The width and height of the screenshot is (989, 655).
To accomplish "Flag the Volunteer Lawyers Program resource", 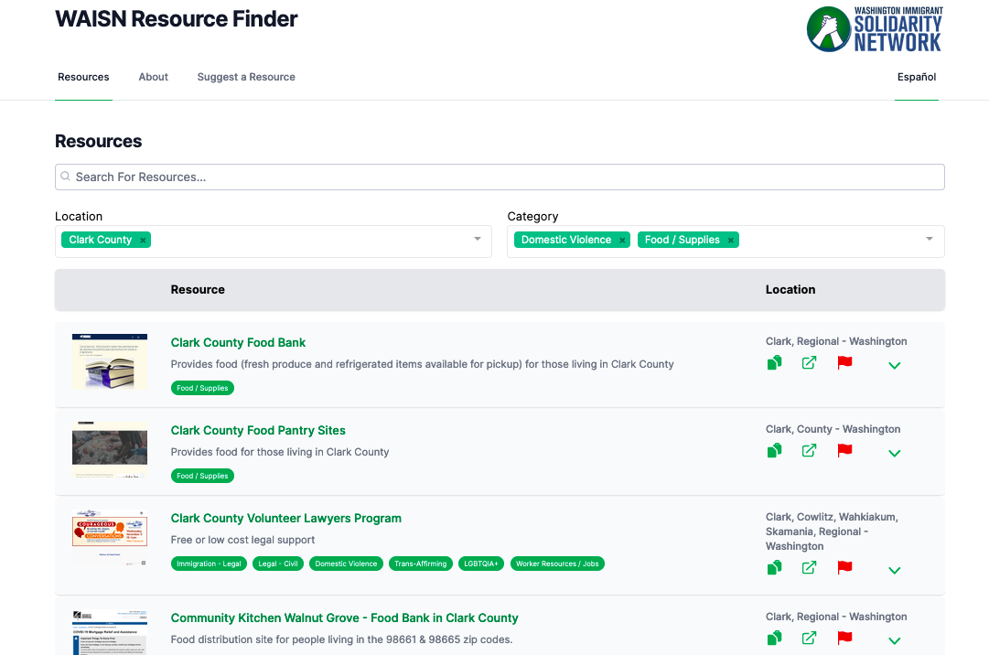I will pyautogui.click(x=844, y=567).
